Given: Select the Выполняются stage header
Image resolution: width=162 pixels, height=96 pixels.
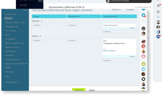Looking at the screenshot, I should tap(84, 16).
